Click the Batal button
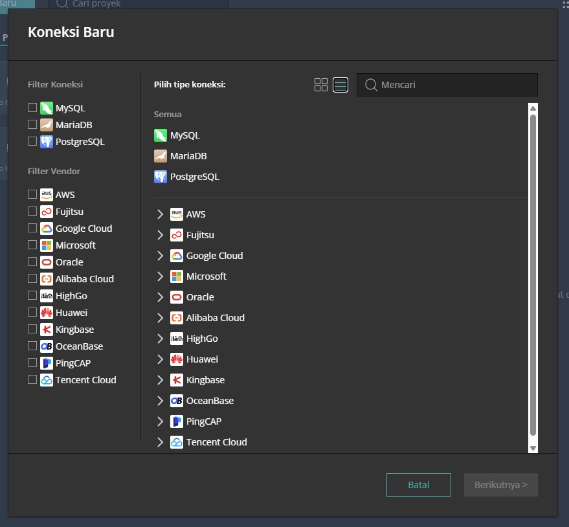 click(418, 484)
